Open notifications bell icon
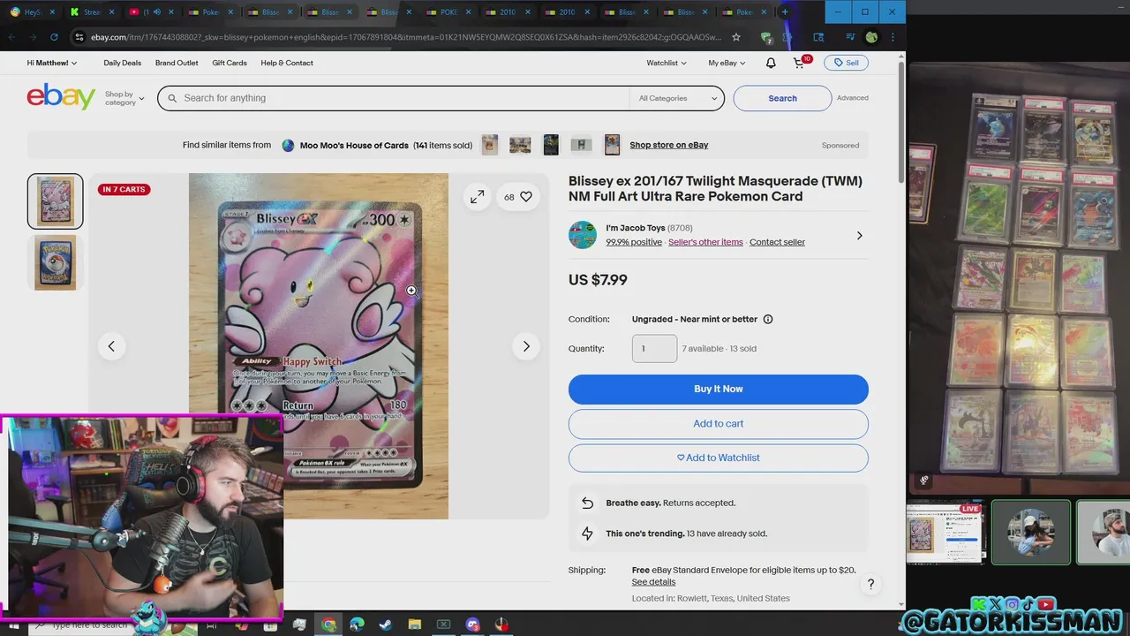 (771, 63)
